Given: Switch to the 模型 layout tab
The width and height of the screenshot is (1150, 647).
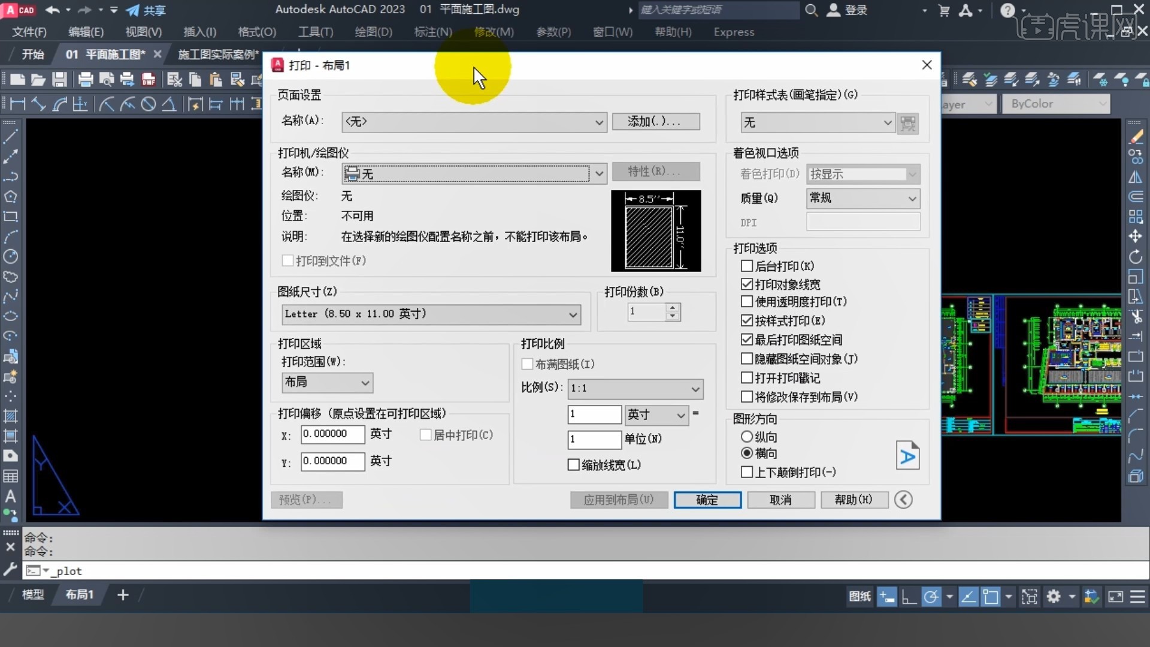Looking at the screenshot, I should click(x=33, y=595).
